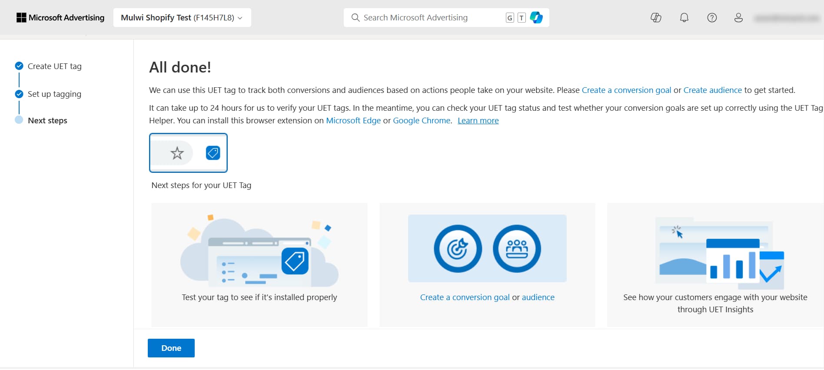
Task: Click the Test your tag illustration
Action: point(259,251)
